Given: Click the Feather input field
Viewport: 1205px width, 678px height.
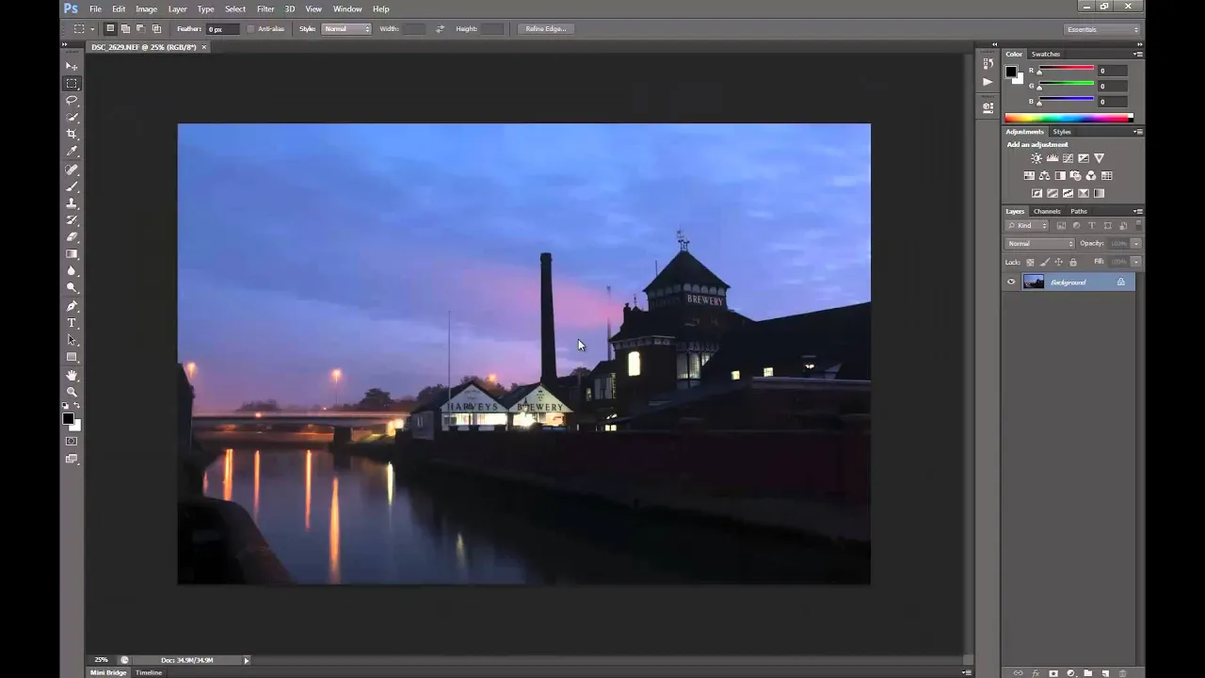Looking at the screenshot, I should (221, 29).
